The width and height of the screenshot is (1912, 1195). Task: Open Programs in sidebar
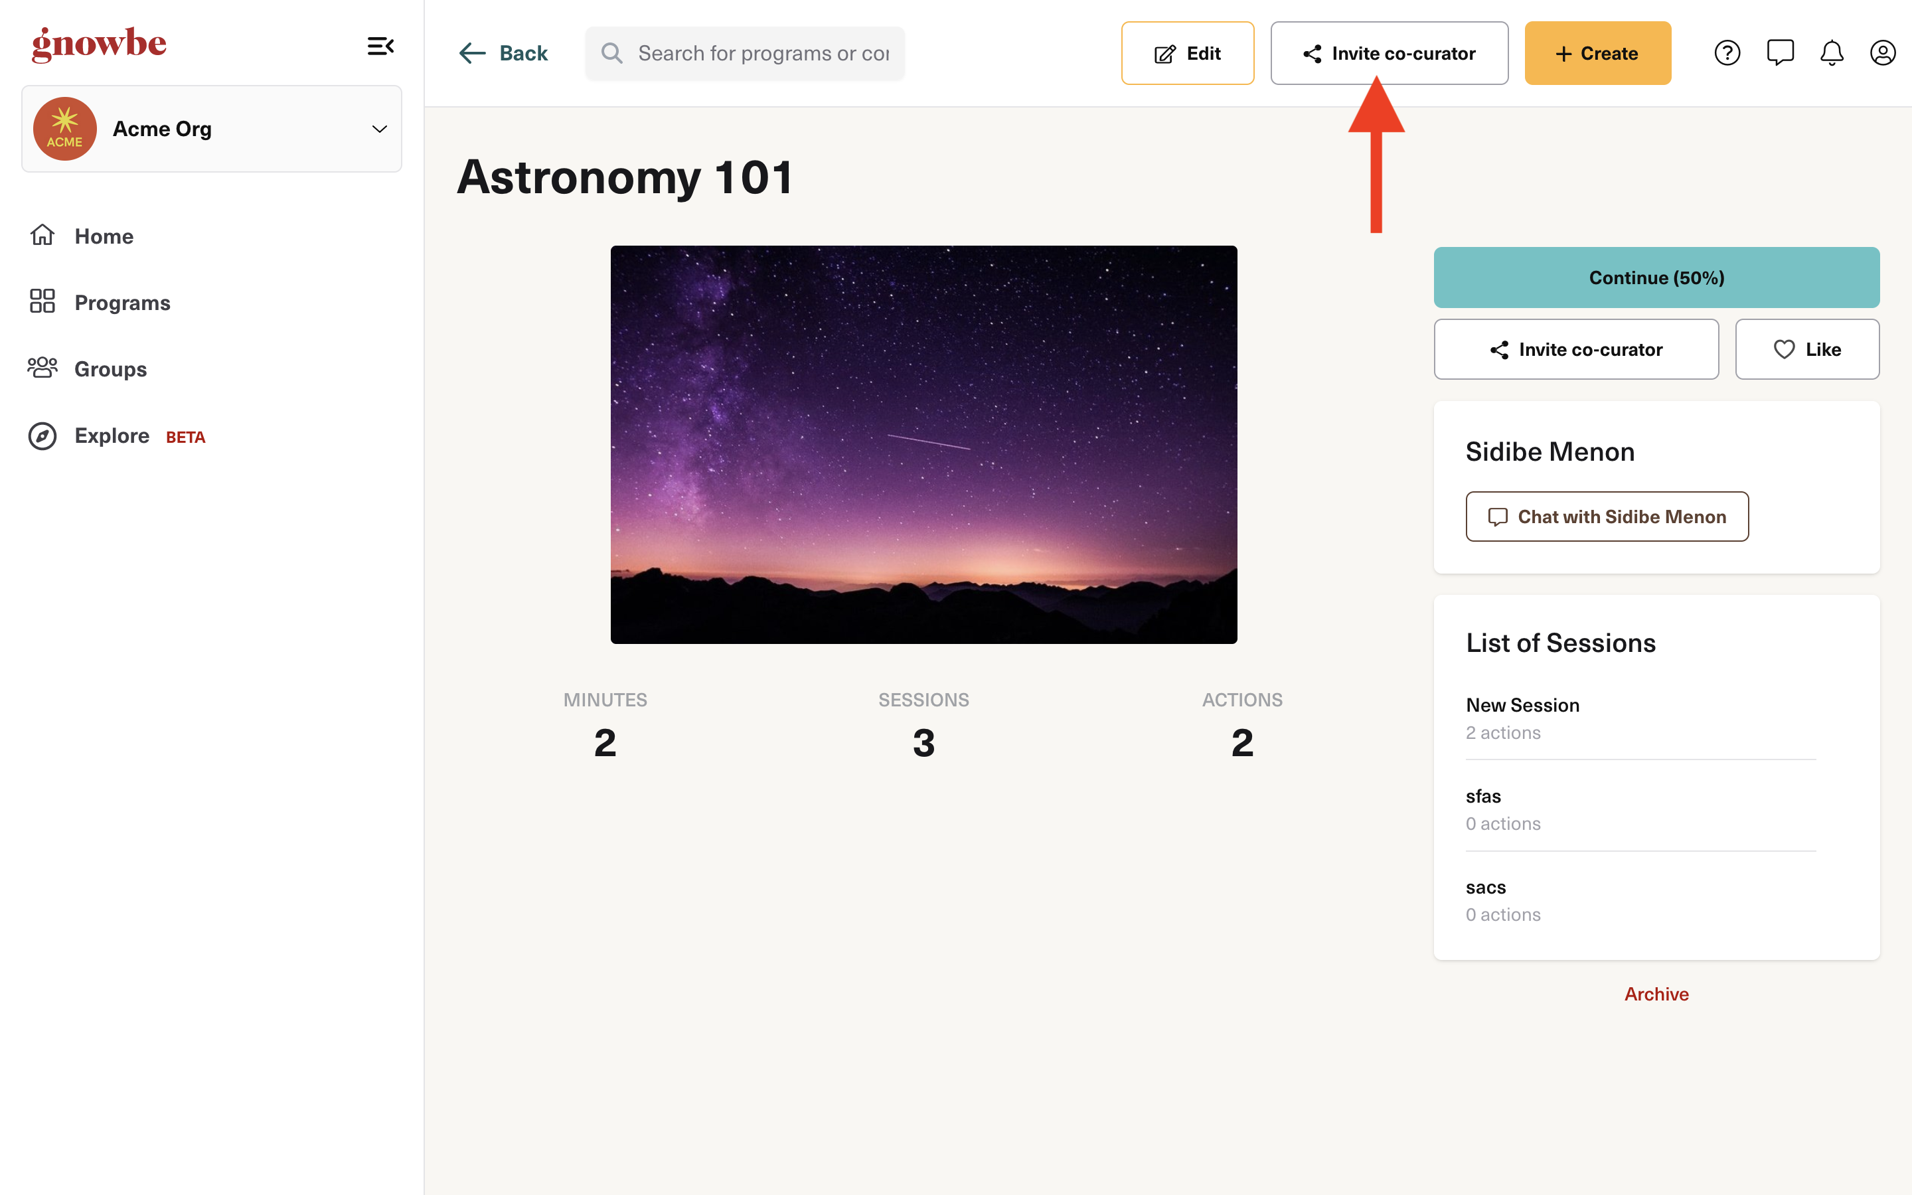click(x=121, y=302)
